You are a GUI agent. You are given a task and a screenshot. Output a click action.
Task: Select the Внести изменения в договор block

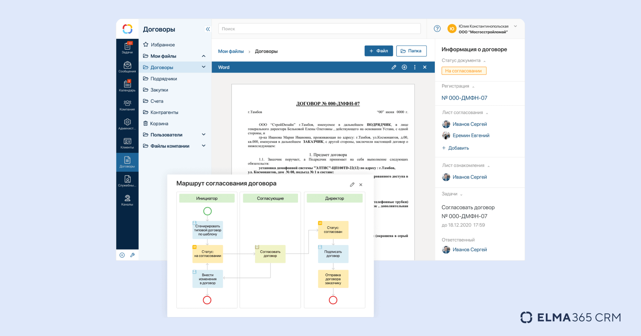pos(208,279)
